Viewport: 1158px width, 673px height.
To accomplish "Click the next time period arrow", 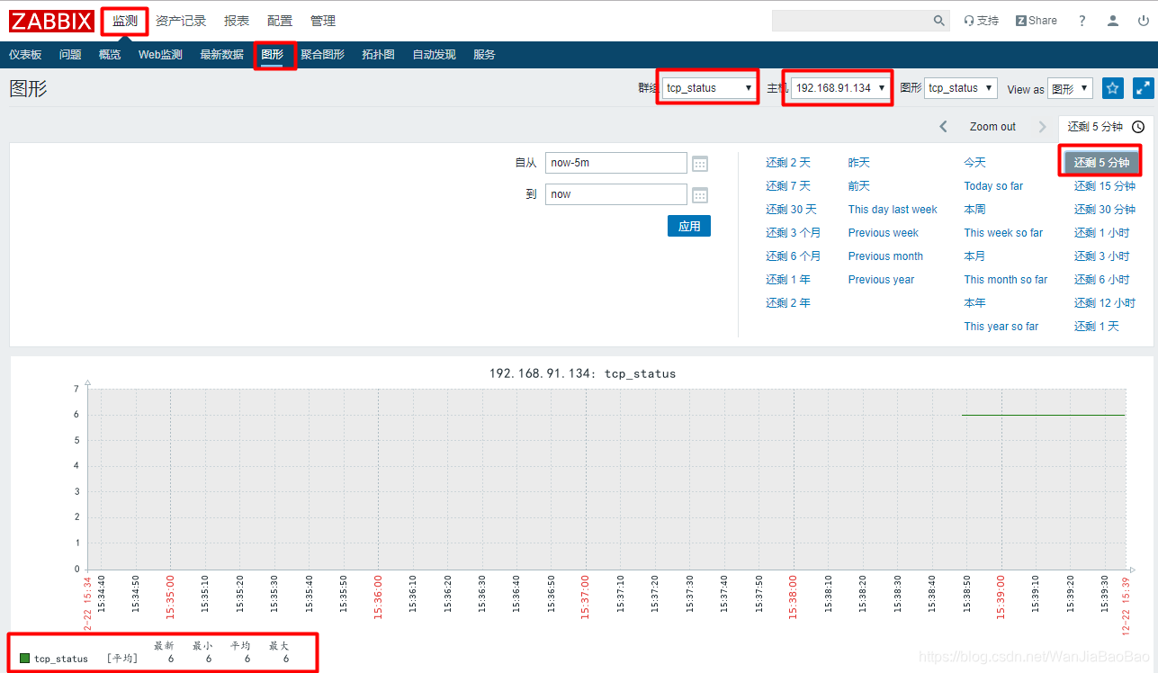I will pos(1042,127).
